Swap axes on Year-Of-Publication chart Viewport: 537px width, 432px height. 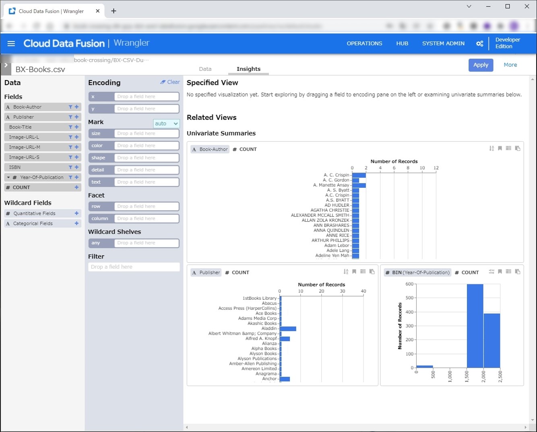tap(492, 272)
